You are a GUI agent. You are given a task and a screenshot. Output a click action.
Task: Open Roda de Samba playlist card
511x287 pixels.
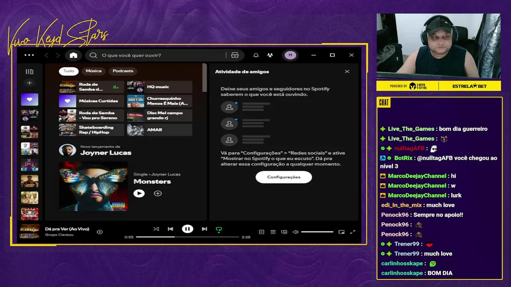[91, 87]
